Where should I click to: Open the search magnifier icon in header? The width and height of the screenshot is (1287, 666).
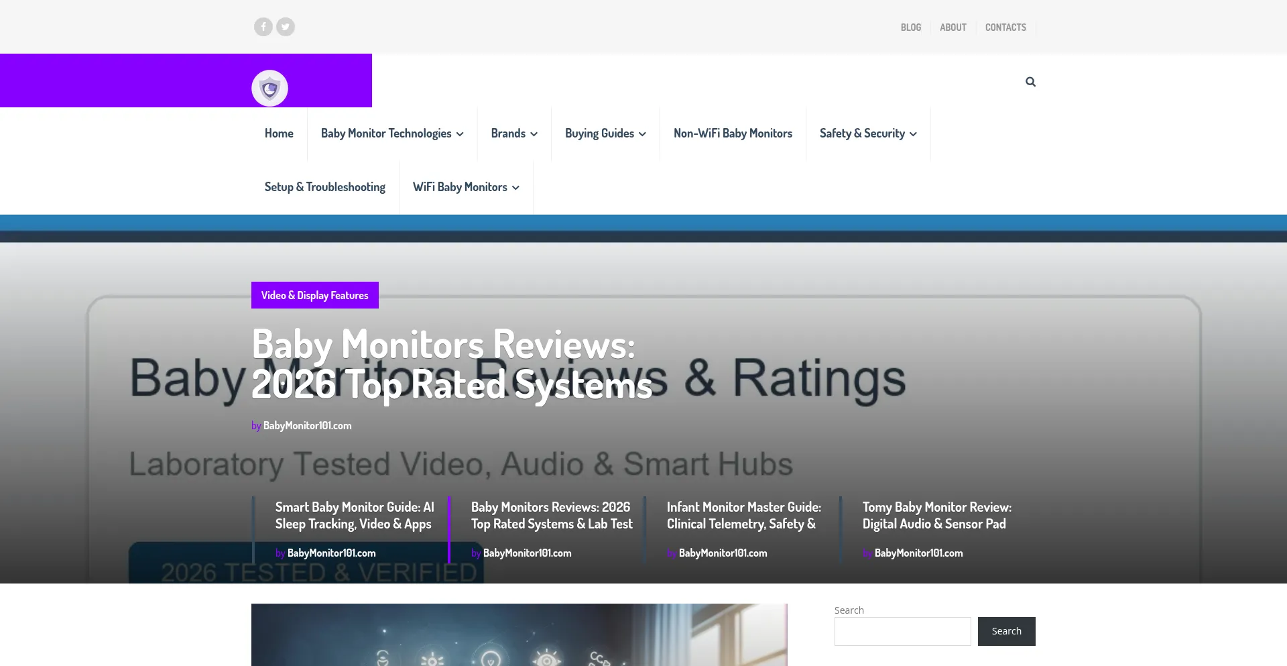(x=1030, y=82)
